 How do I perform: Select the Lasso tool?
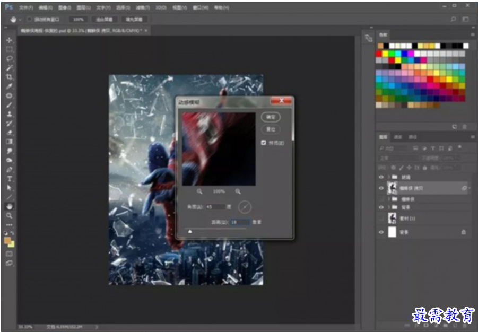tap(9, 58)
